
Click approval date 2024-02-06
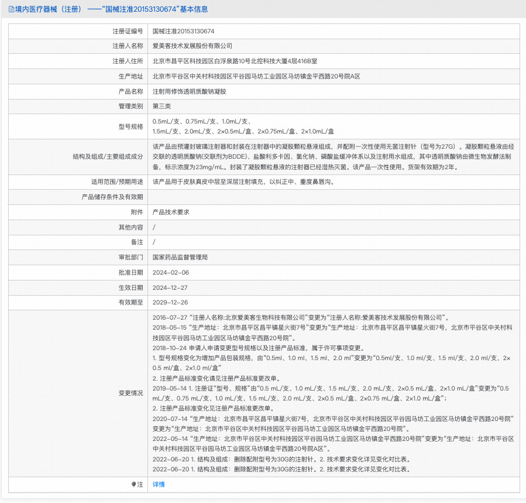pyautogui.click(x=170, y=272)
